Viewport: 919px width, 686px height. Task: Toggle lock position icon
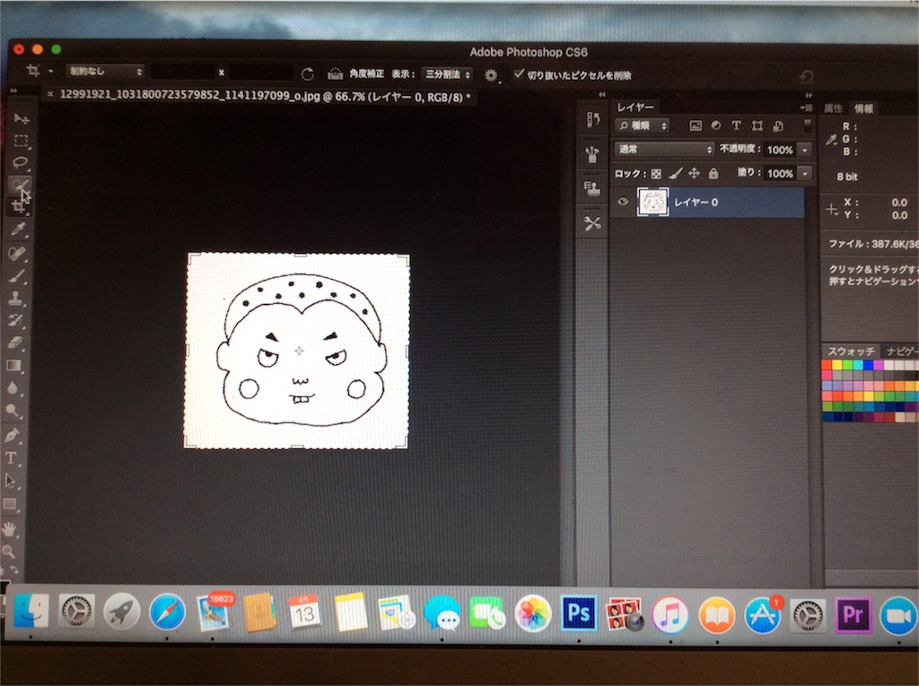coord(694,173)
